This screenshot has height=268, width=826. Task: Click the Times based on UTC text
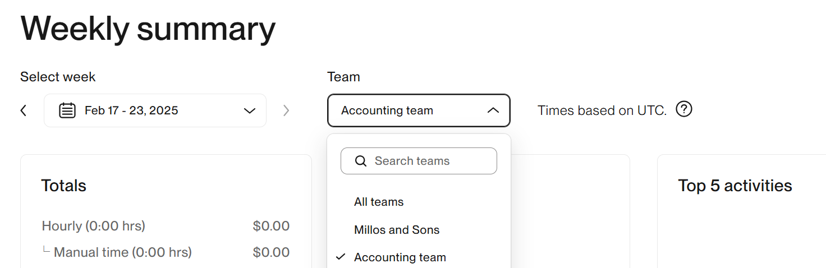(x=602, y=110)
